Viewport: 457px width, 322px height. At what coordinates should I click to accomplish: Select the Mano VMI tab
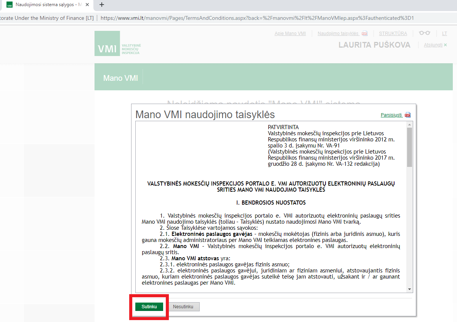click(120, 78)
